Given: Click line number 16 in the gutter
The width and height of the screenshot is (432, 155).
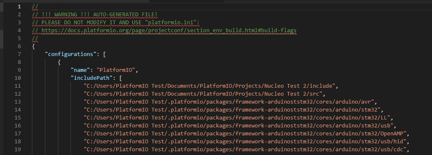Looking at the screenshot, I should point(18,126).
